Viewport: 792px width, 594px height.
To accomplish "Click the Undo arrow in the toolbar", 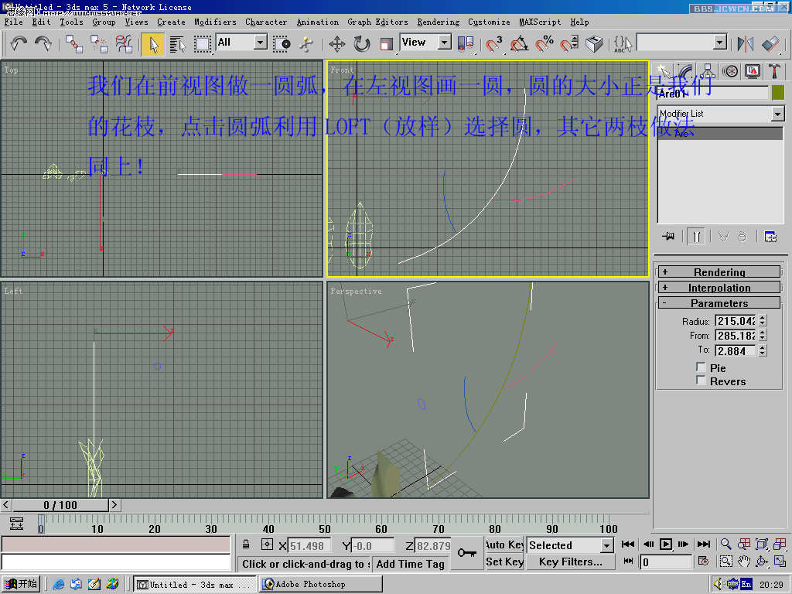I will (x=19, y=43).
